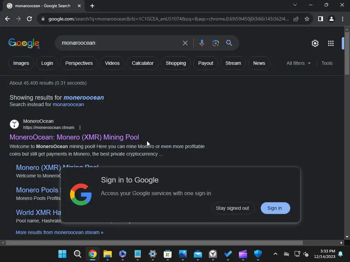Click the Google logo
Image resolution: width=350 pixels, height=262 pixels.
pos(24,43)
